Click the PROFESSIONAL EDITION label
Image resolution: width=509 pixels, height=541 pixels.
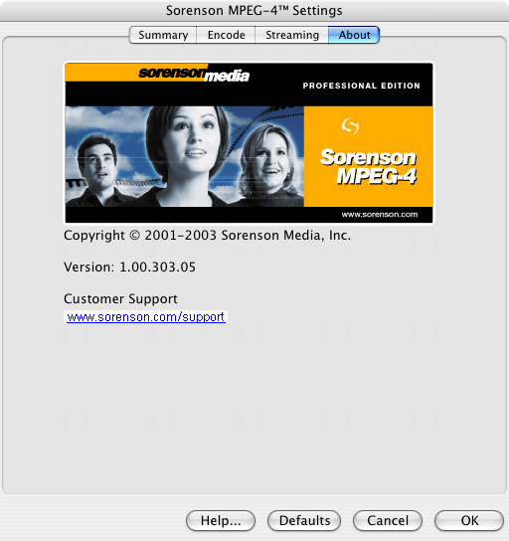coord(362,86)
